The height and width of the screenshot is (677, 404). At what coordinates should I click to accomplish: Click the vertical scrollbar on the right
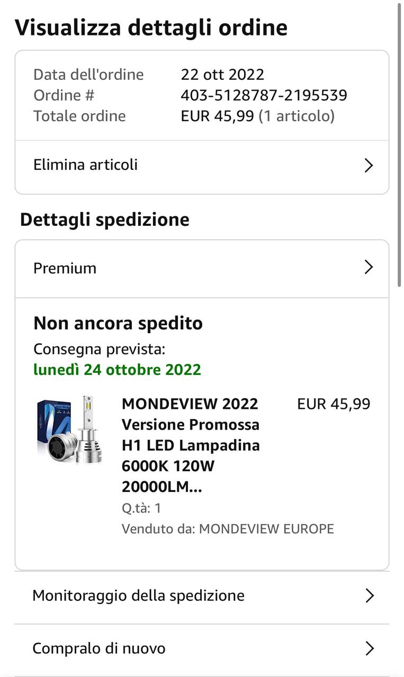tap(400, 143)
